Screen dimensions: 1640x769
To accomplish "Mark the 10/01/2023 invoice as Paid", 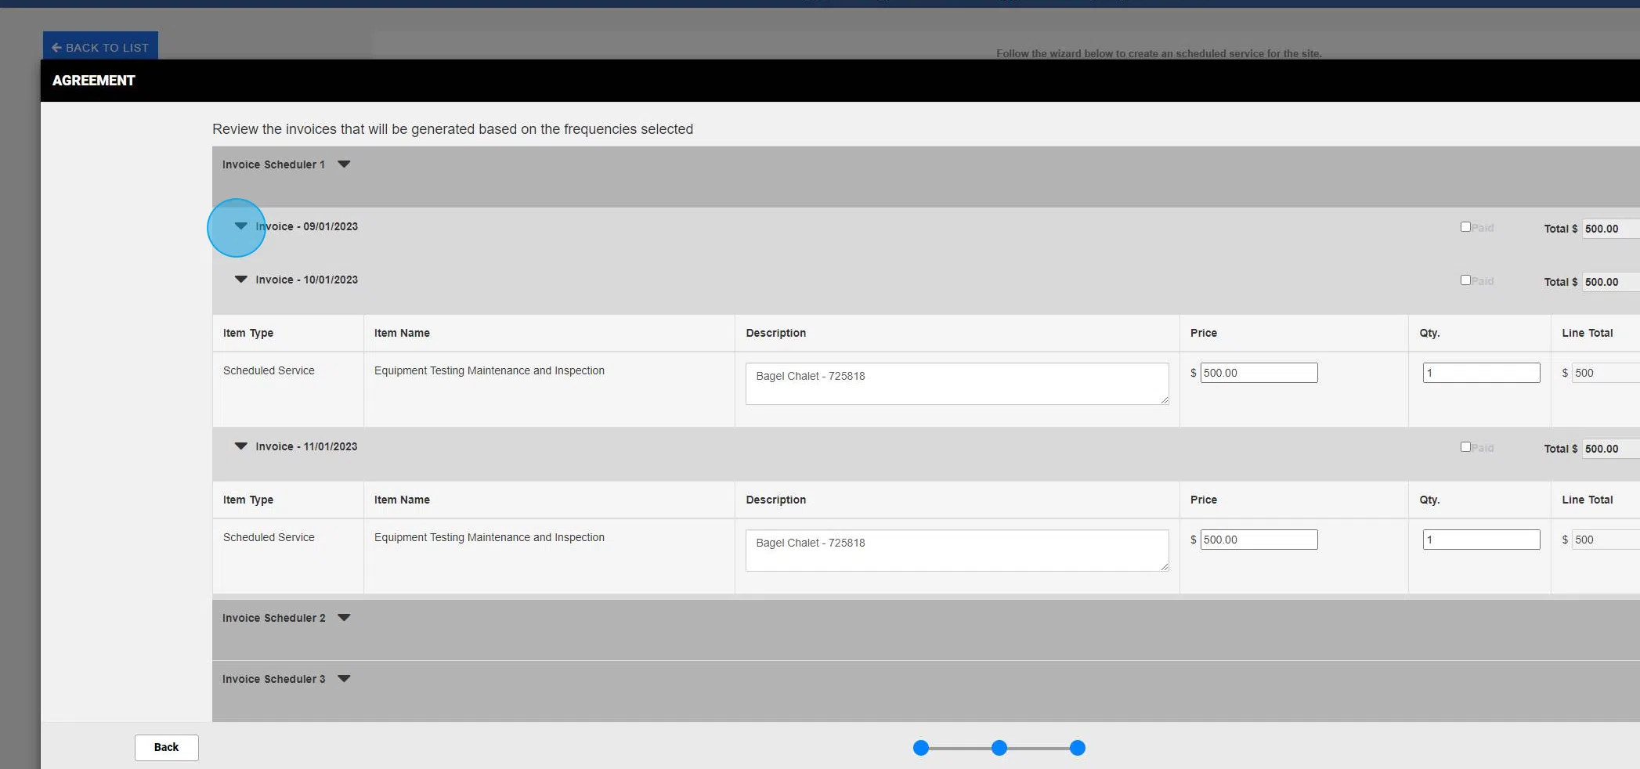I will pos(1465,280).
